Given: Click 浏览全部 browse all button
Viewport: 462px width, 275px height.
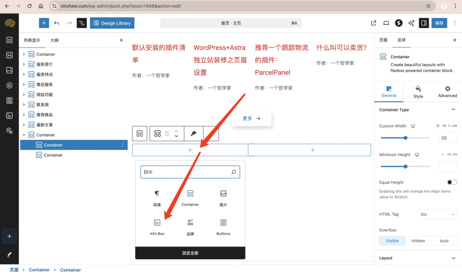Looking at the screenshot, I should pyautogui.click(x=190, y=253).
